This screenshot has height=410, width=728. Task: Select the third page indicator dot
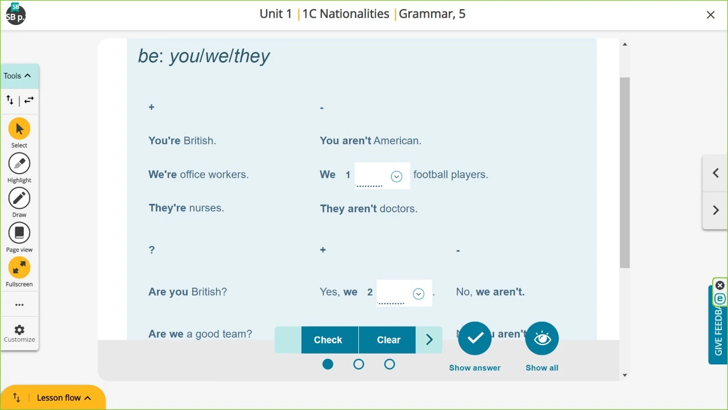390,364
